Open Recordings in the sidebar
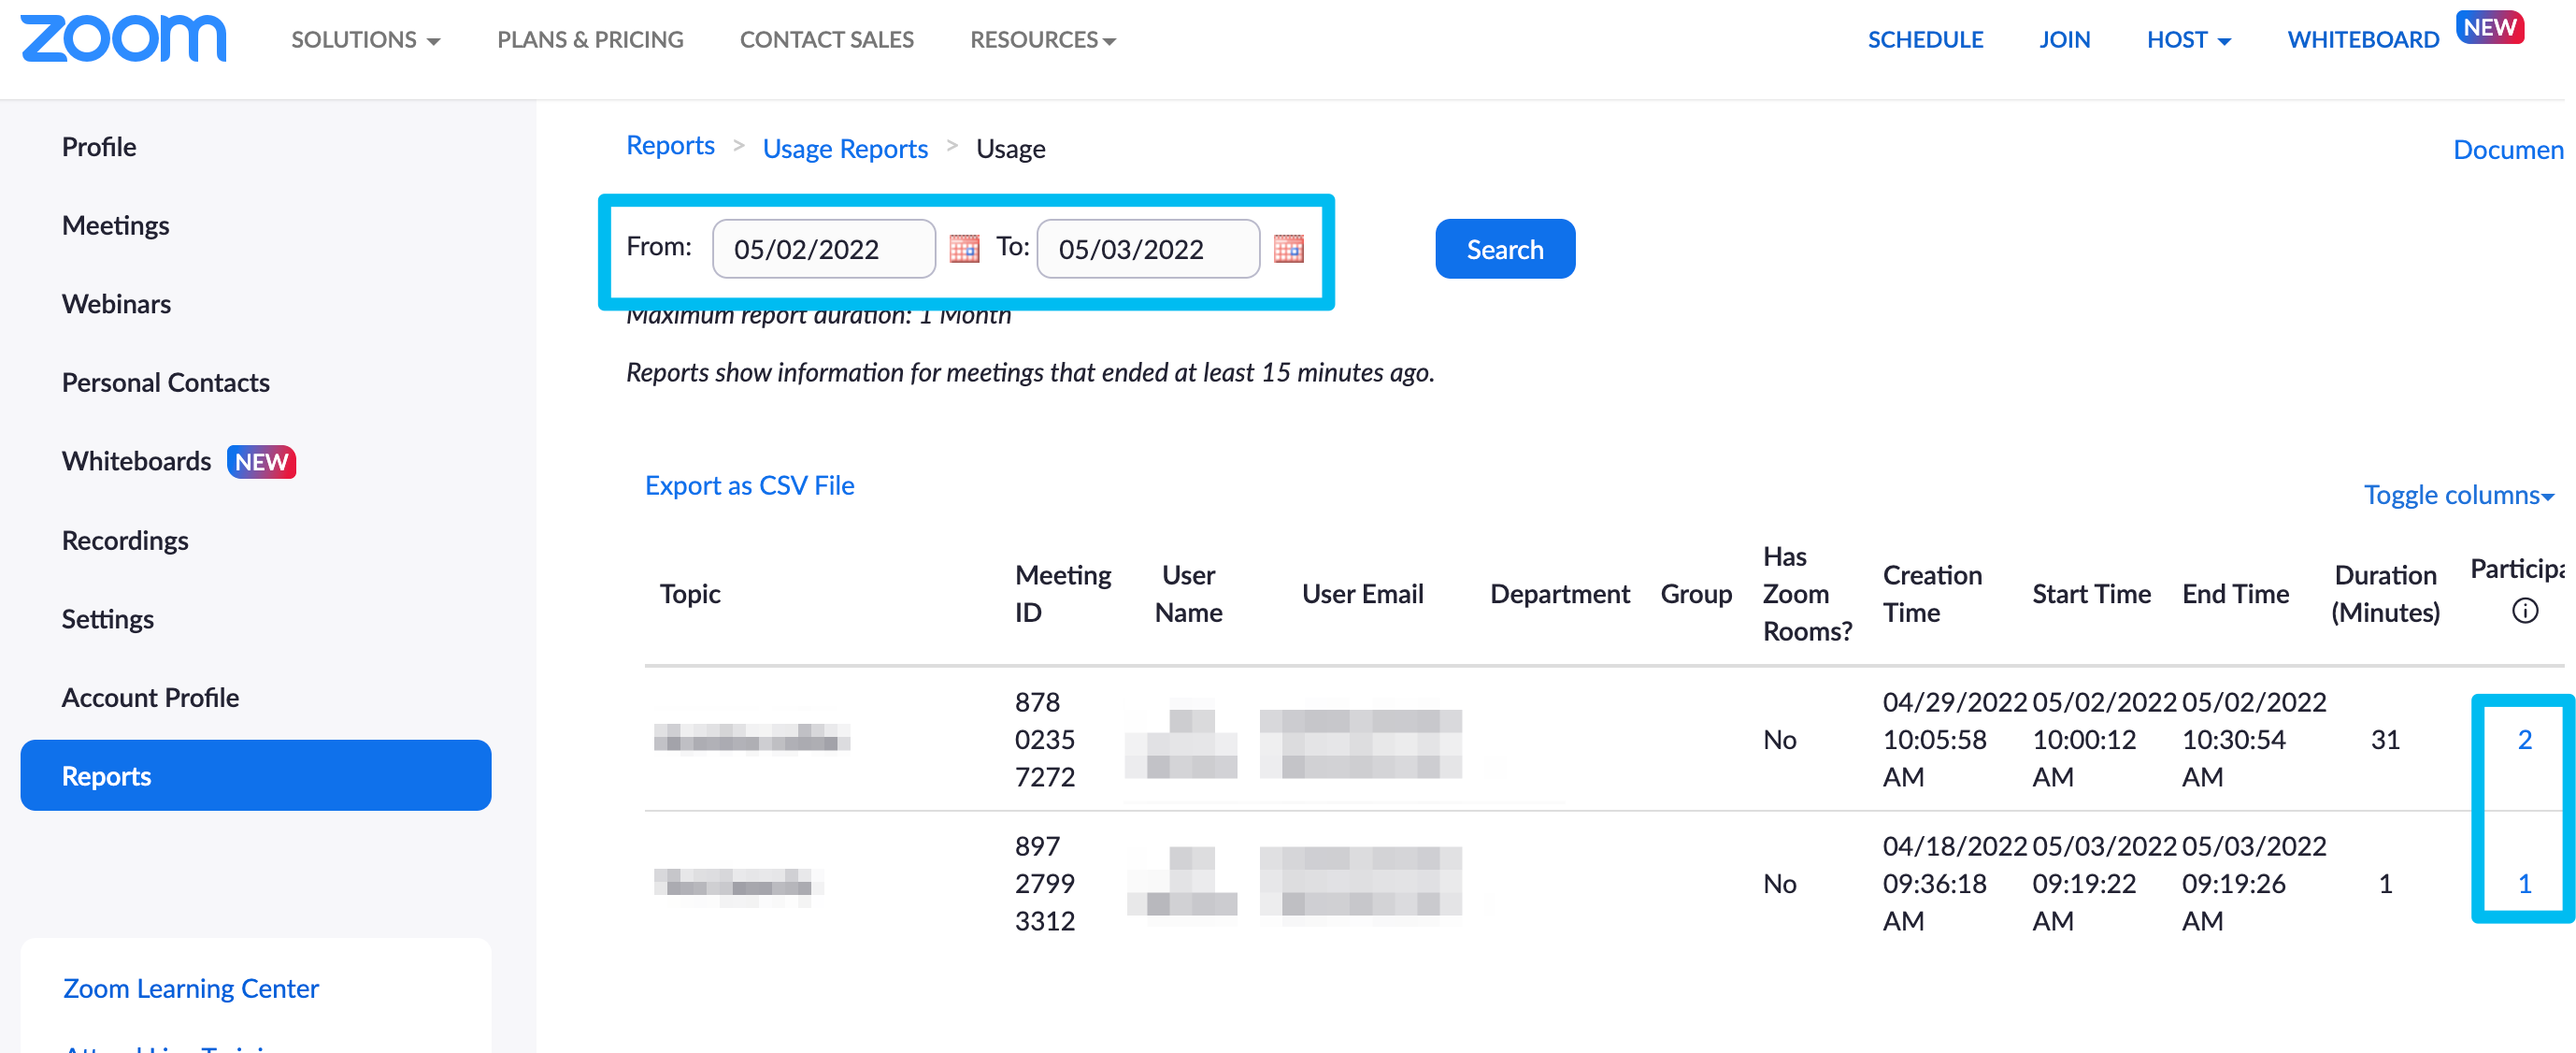Image resolution: width=2576 pixels, height=1053 pixels. (x=125, y=541)
